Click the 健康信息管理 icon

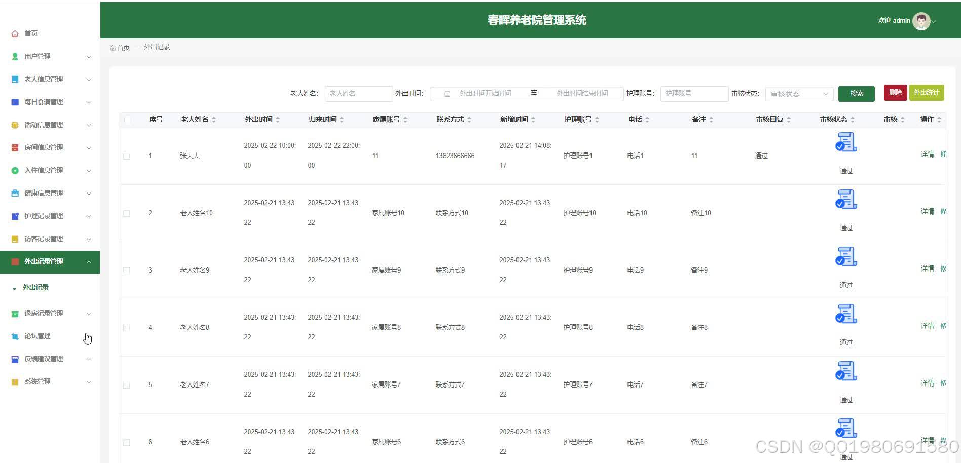pyautogui.click(x=15, y=193)
